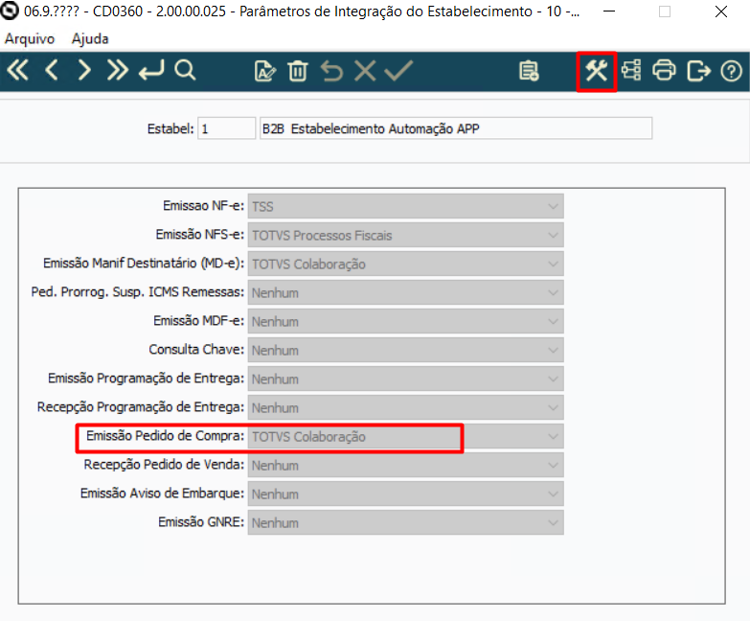This screenshot has height=621, width=750.
Task: Expand Emissão Pedido de Compra dropdown
Action: pos(405,436)
